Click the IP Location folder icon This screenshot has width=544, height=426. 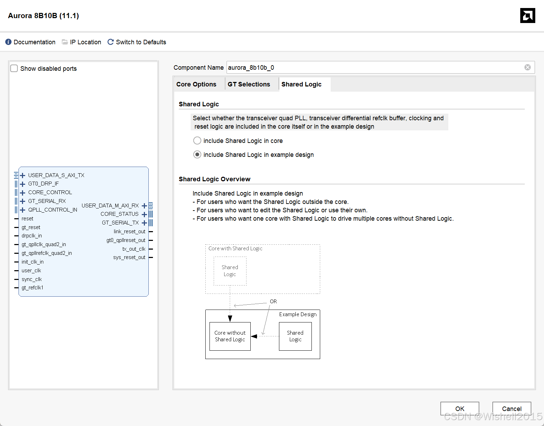point(65,42)
